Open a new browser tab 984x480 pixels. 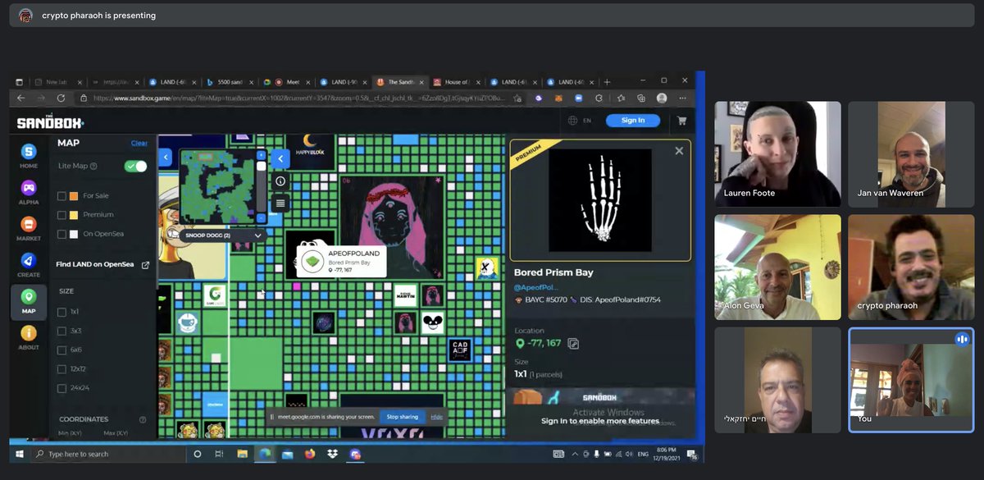tap(607, 82)
